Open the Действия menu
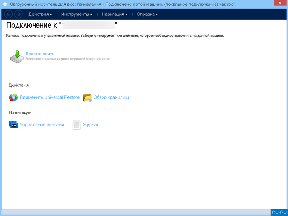 pyautogui.click(x=38, y=14)
